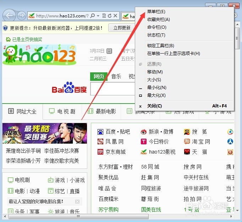This screenshot has width=242, height=222.
Task: Open the 58同城 link
Action: point(150,167)
